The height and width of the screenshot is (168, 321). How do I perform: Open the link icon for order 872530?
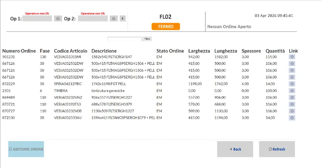[x=292, y=118]
